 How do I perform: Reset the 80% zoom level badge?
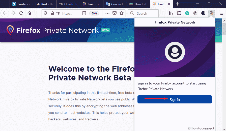pyautogui.click(x=94, y=13)
